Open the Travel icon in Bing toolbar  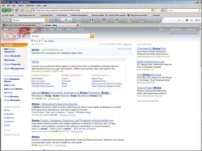pyautogui.click(x=141, y=20)
